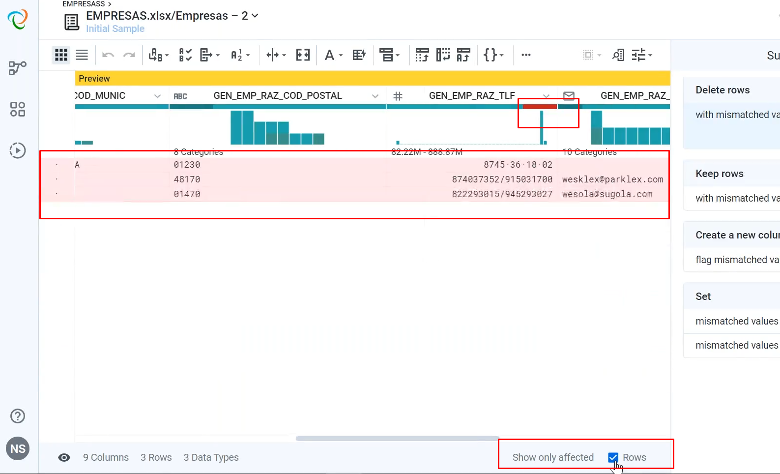Image resolution: width=780 pixels, height=474 pixels.
Task: Click the curly braces structure icon
Action: (x=493, y=55)
